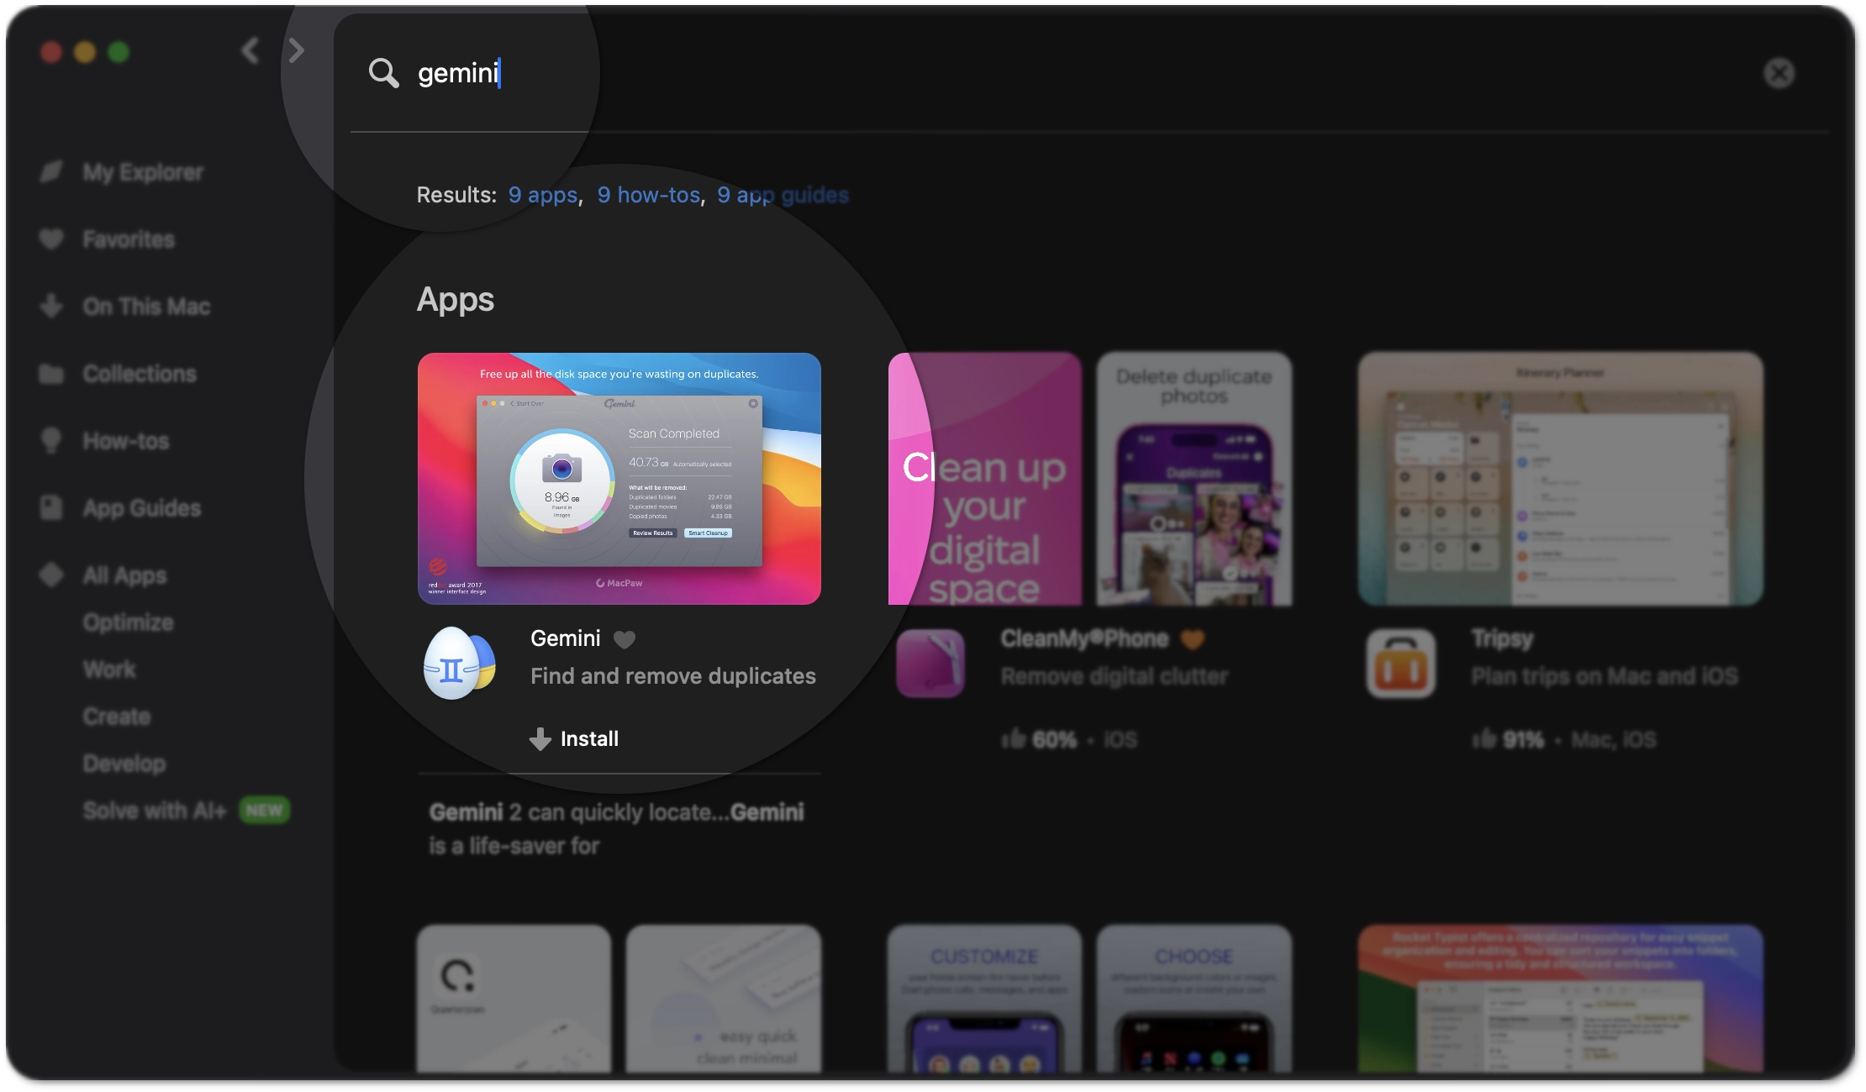Click the Favorites sidebar icon
The width and height of the screenshot is (1866, 1092).
53,239
